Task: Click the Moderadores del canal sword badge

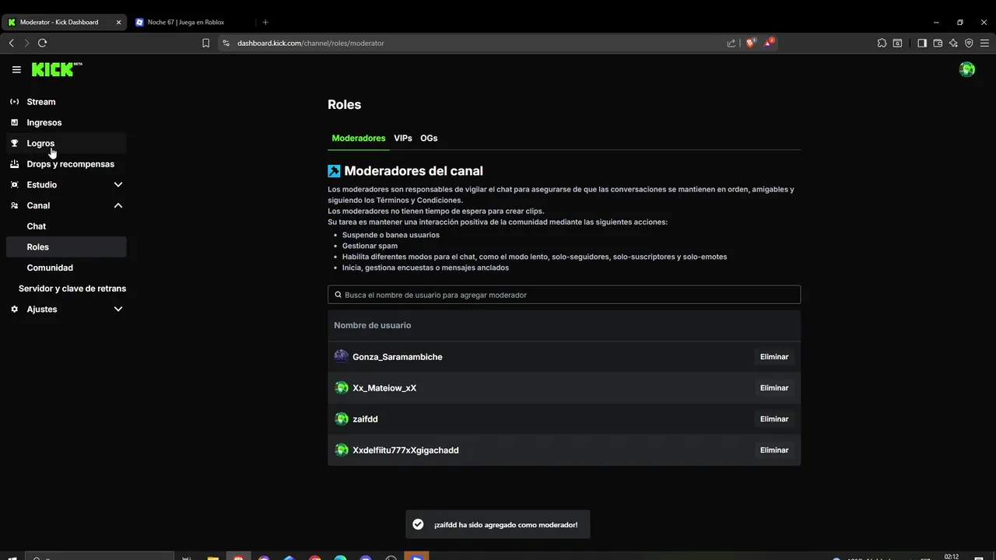Action: pyautogui.click(x=334, y=171)
